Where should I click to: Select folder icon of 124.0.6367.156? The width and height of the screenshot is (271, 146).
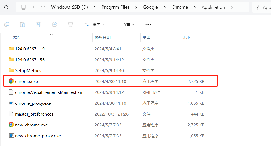coord(11,59)
